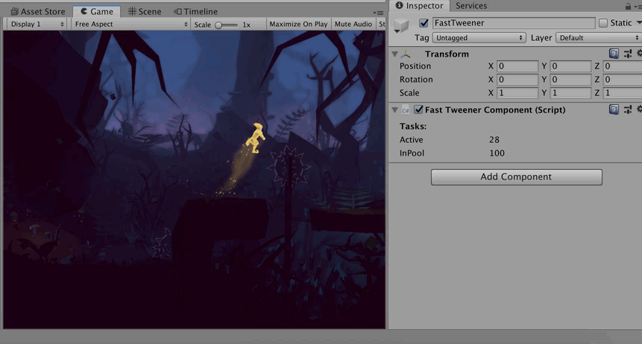Screen dimensions: 642x344
Task: Click the Rotation X field
Action: [517, 80]
